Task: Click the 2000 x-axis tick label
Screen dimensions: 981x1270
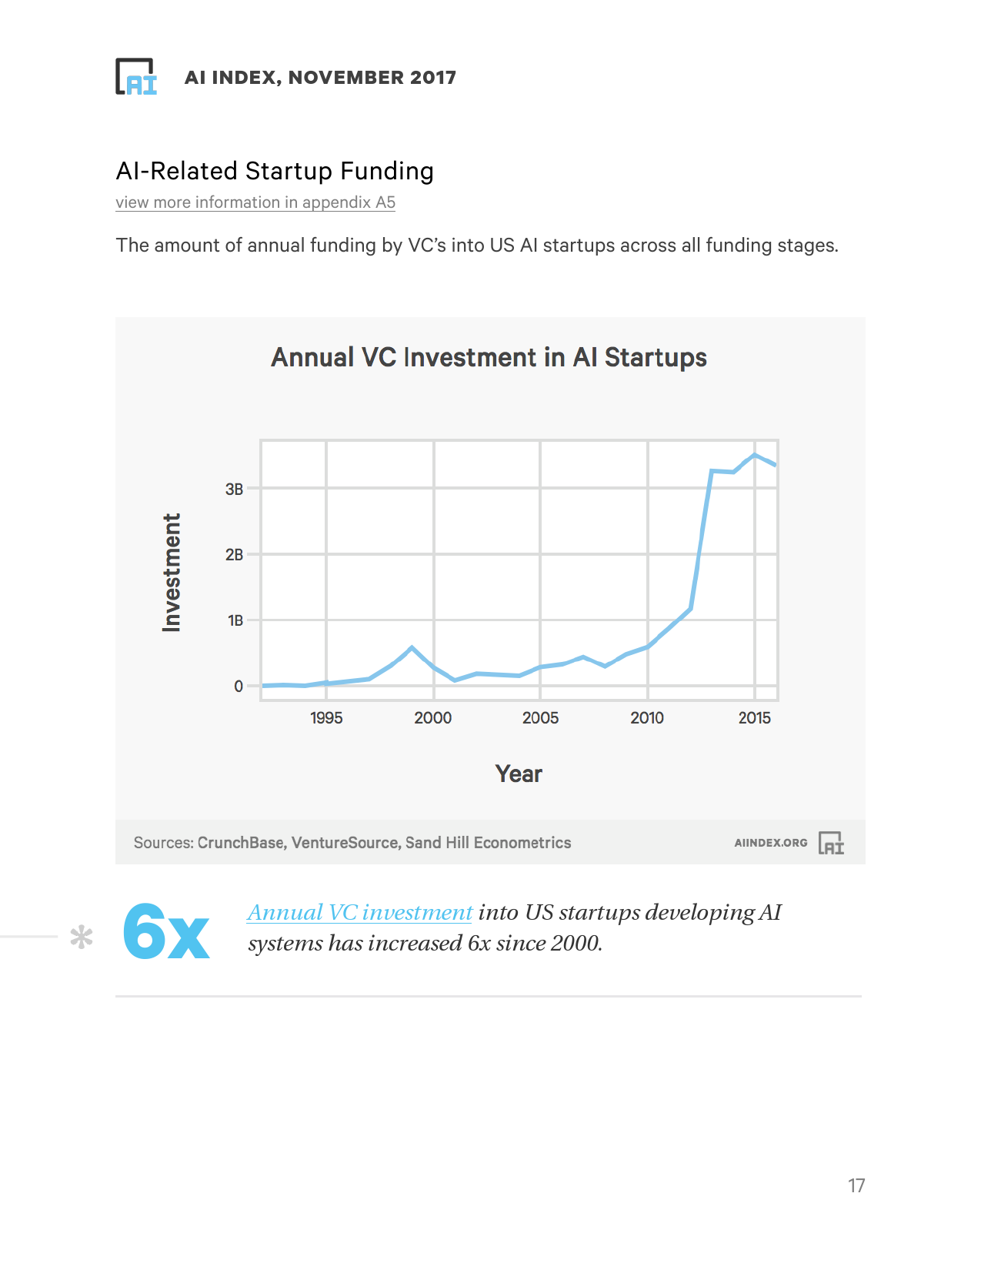Action: pos(433,718)
